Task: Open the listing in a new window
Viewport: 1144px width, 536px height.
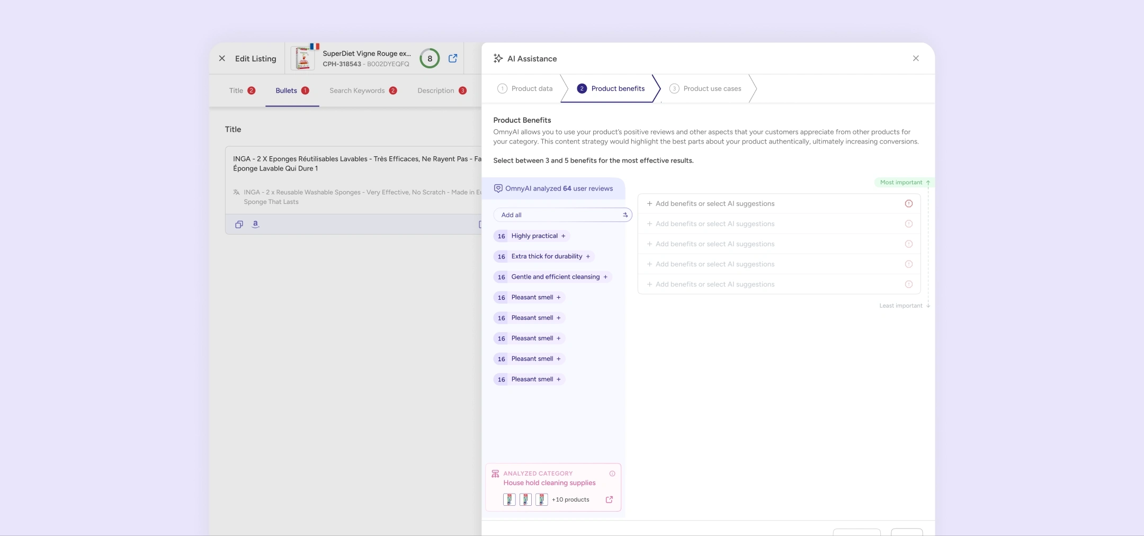Action: [453, 58]
